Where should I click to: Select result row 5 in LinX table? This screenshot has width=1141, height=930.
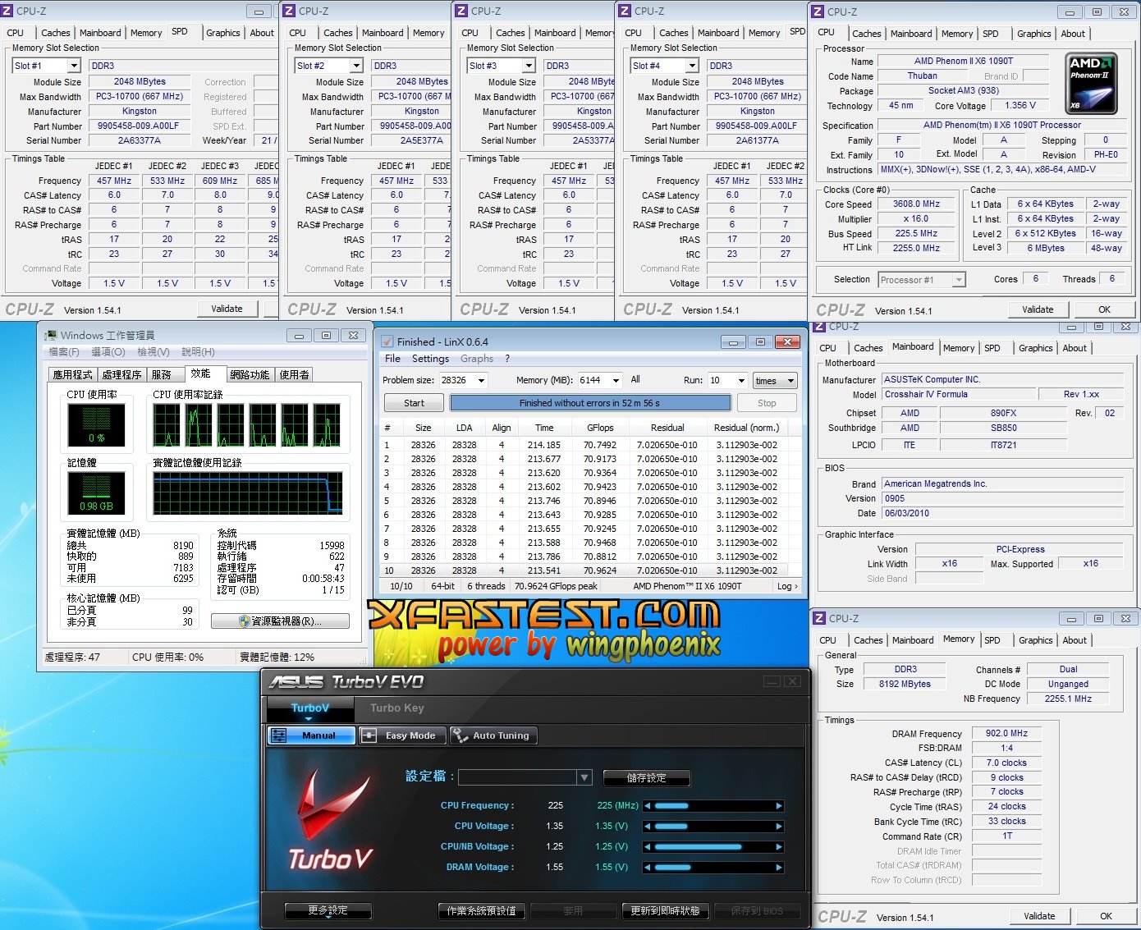pyautogui.click(x=583, y=501)
